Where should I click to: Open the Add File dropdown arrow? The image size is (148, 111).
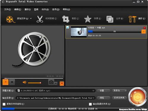[31, 18]
